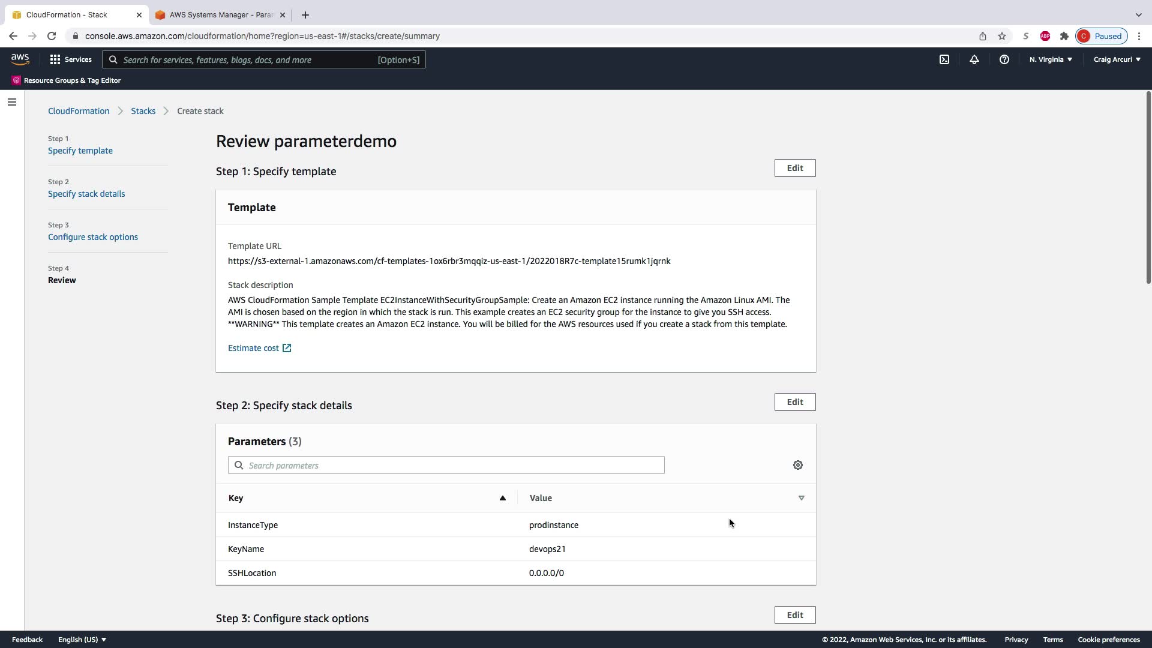Viewport: 1152px width, 648px height.
Task: Open the notifications bell
Action: [x=974, y=59]
